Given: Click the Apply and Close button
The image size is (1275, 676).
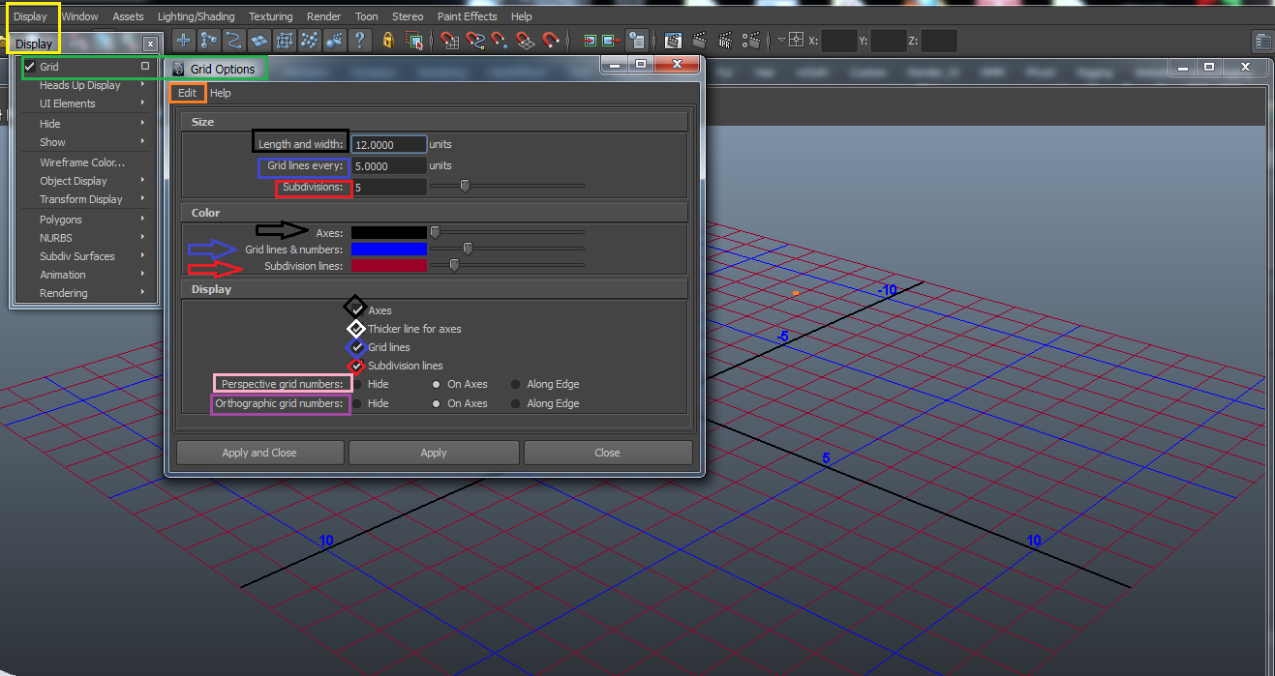Looking at the screenshot, I should click(259, 453).
